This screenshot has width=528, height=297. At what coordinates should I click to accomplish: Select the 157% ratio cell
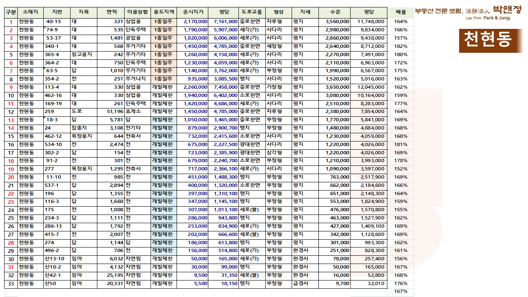tap(401, 38)
